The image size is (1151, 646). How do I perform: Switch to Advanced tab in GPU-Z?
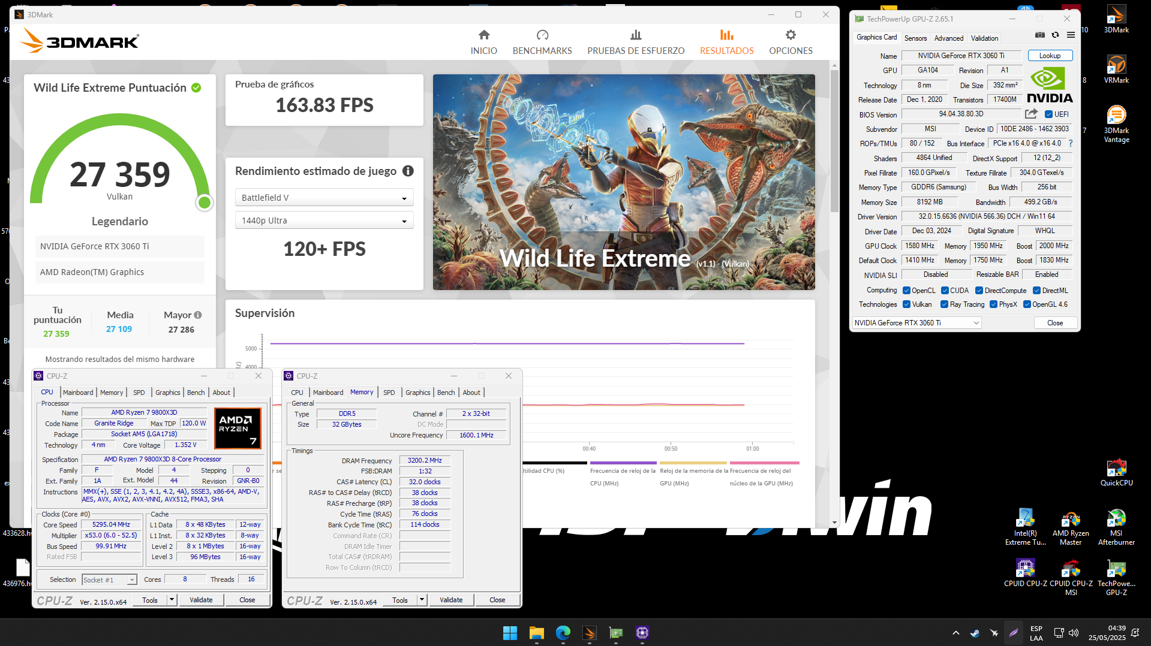(x=949, y=38)
